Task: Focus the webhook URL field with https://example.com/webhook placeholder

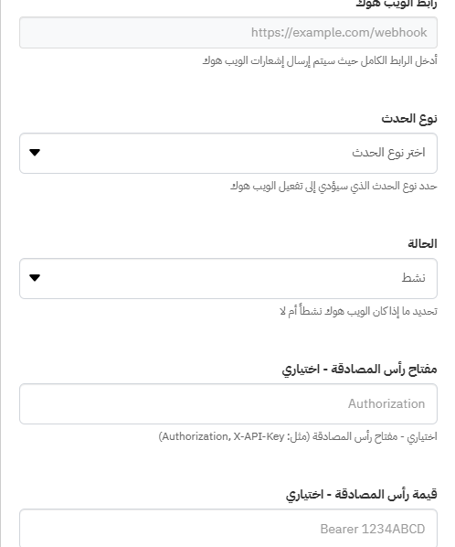Action: 228,32
